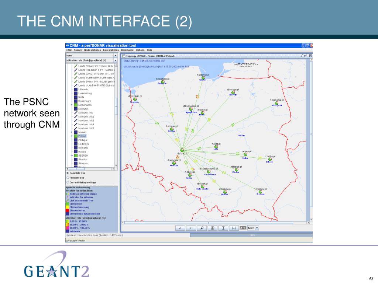Click the zoom out magnifier button
Screen dimensions: 378x283
pos(180,228)
